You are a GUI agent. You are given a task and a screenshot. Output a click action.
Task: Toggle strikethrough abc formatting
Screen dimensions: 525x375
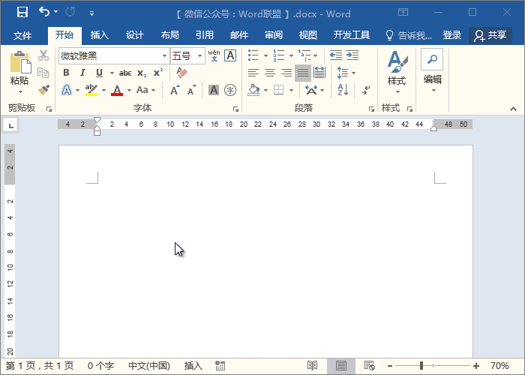coord(125,73)
